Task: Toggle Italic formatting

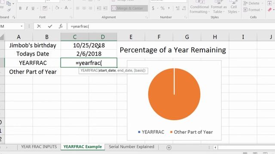Action: click(27, 9)
